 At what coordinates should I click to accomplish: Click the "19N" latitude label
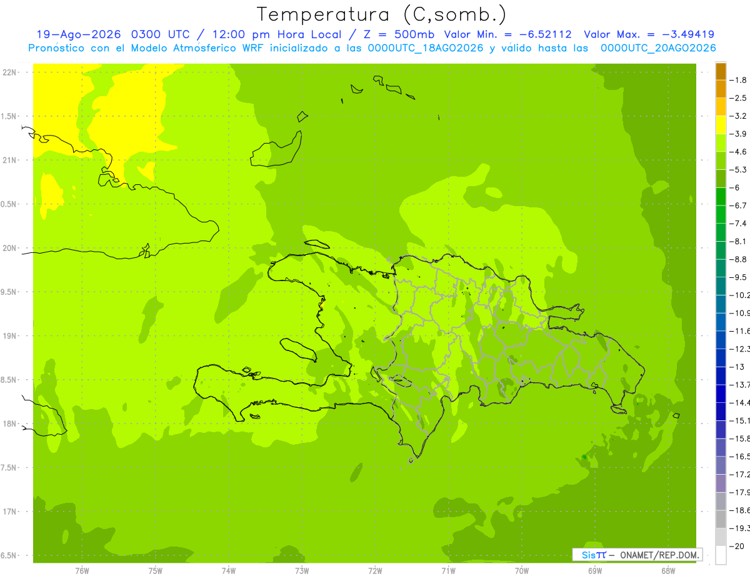[x=9, y=336]
